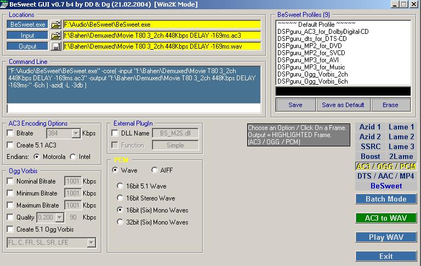Enable Ogg Minimum Bitrate checkbox

point(10,193)
